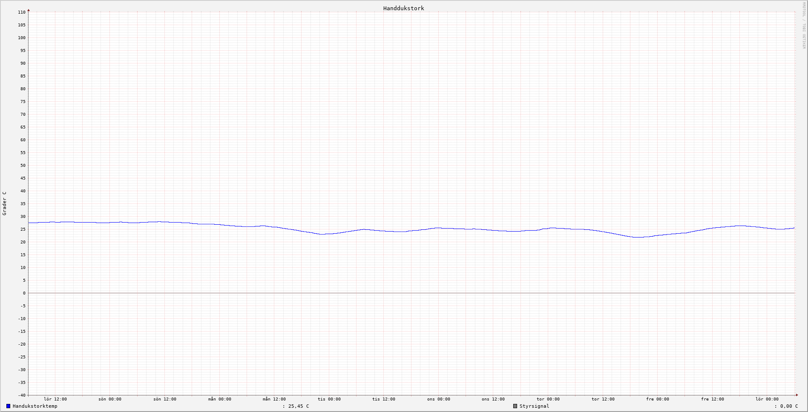
Task: Click the blue Handukstorktemp legend swatch
Action: pyautogui.click(x=8, y=406)
